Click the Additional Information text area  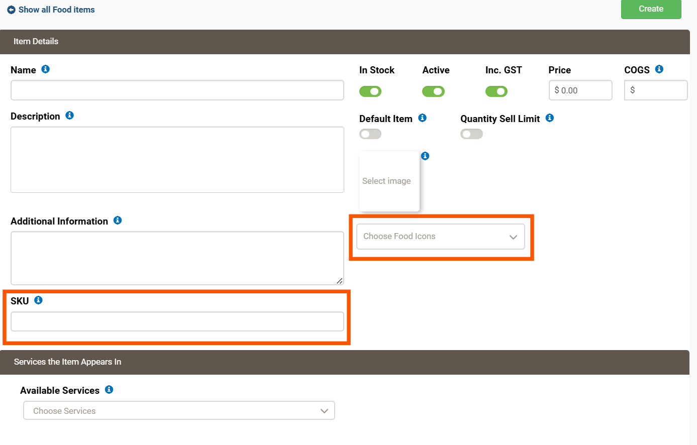[177, 258]
